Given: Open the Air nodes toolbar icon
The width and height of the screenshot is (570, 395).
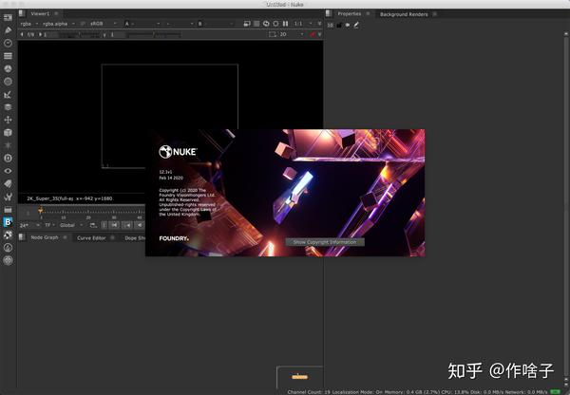Looking at the screenshot, I should (8, 248).
